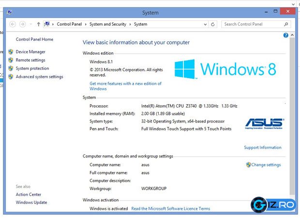
Task: Click the search magnifier icon
Action: (x=286, y=24)
